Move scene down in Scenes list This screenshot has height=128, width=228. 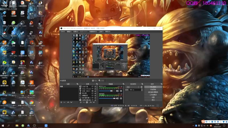point(71,102)
